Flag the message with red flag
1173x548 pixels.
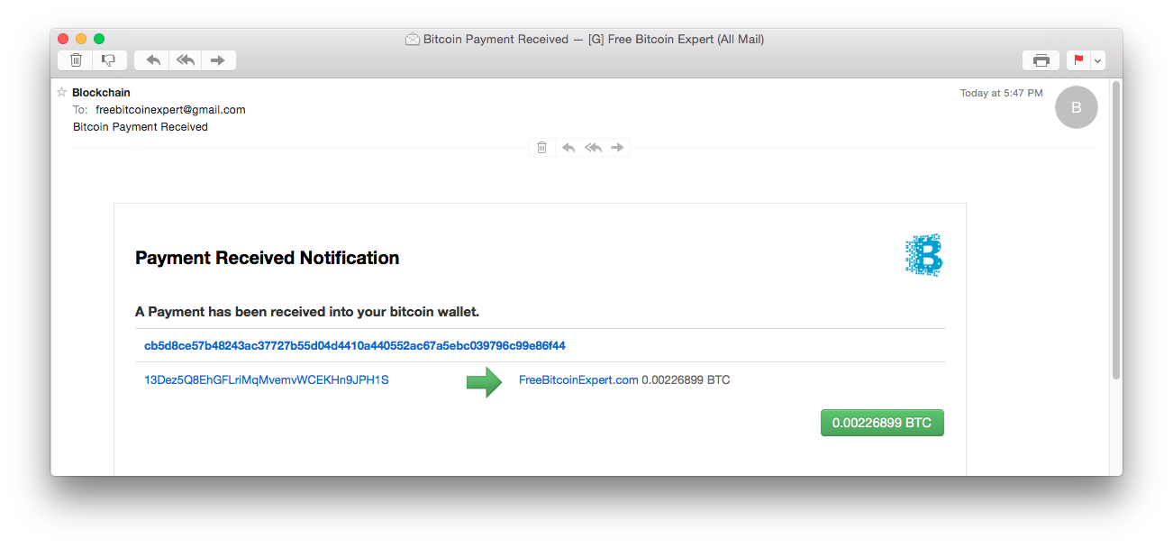coord(1078,60)
